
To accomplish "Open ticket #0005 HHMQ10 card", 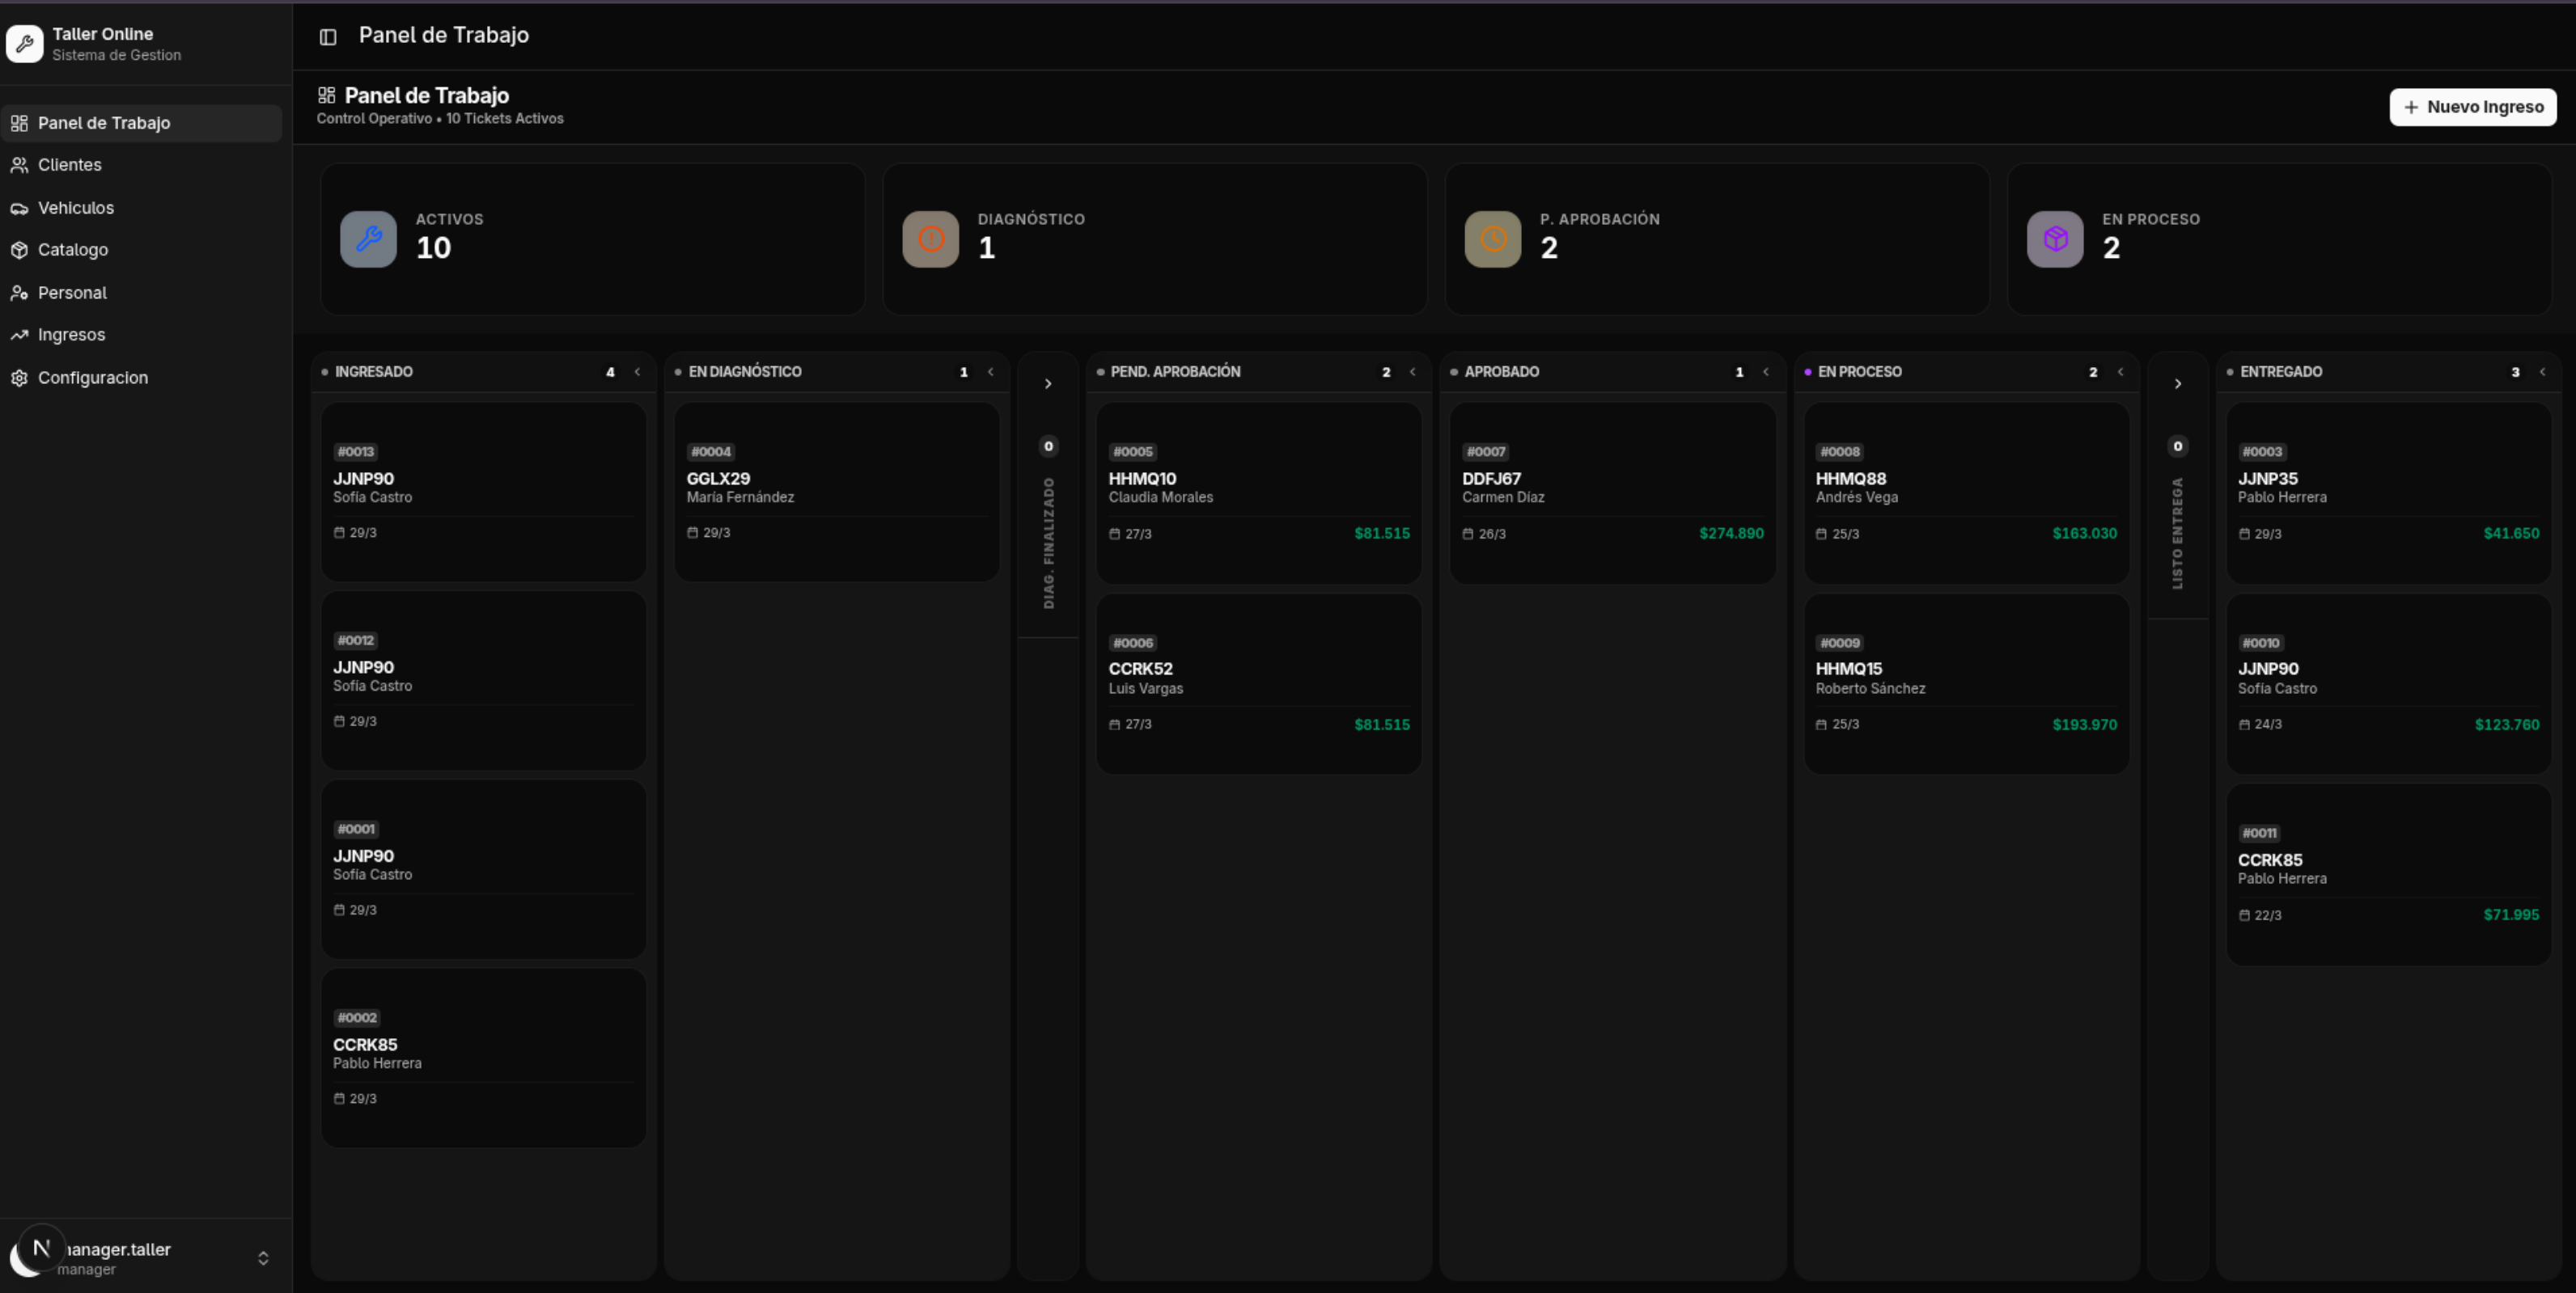I will click(1259, 492).
